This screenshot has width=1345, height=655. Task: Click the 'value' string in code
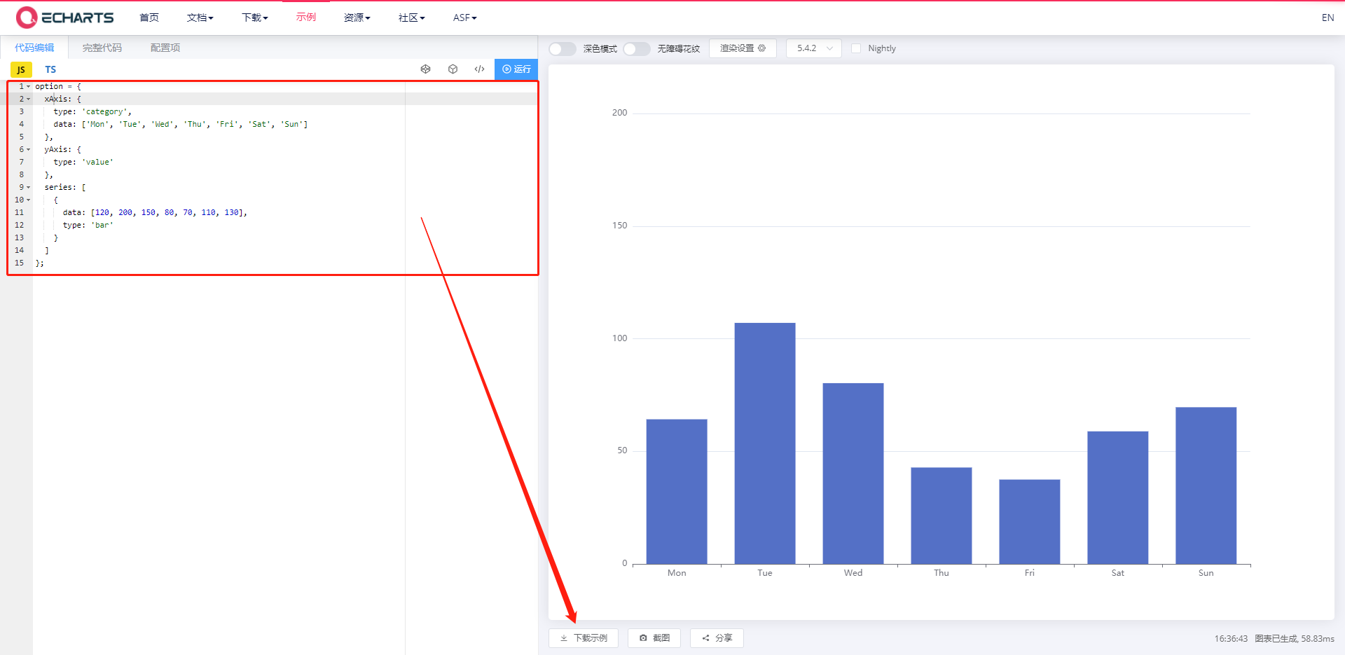[x=97, y=162]
